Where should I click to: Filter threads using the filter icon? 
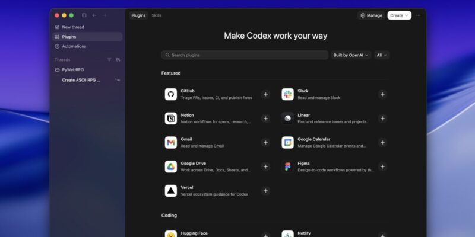(109, 60)
